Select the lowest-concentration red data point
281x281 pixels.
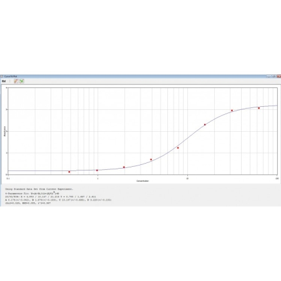(69, 172)
